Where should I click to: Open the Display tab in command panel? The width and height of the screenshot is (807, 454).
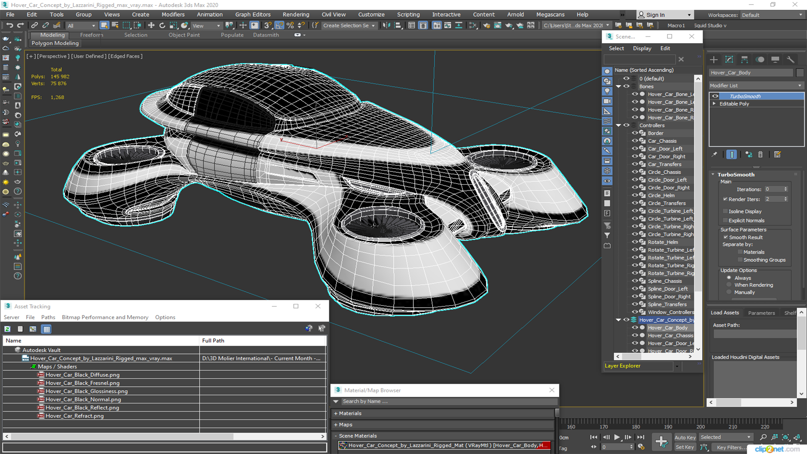(775, 60)
